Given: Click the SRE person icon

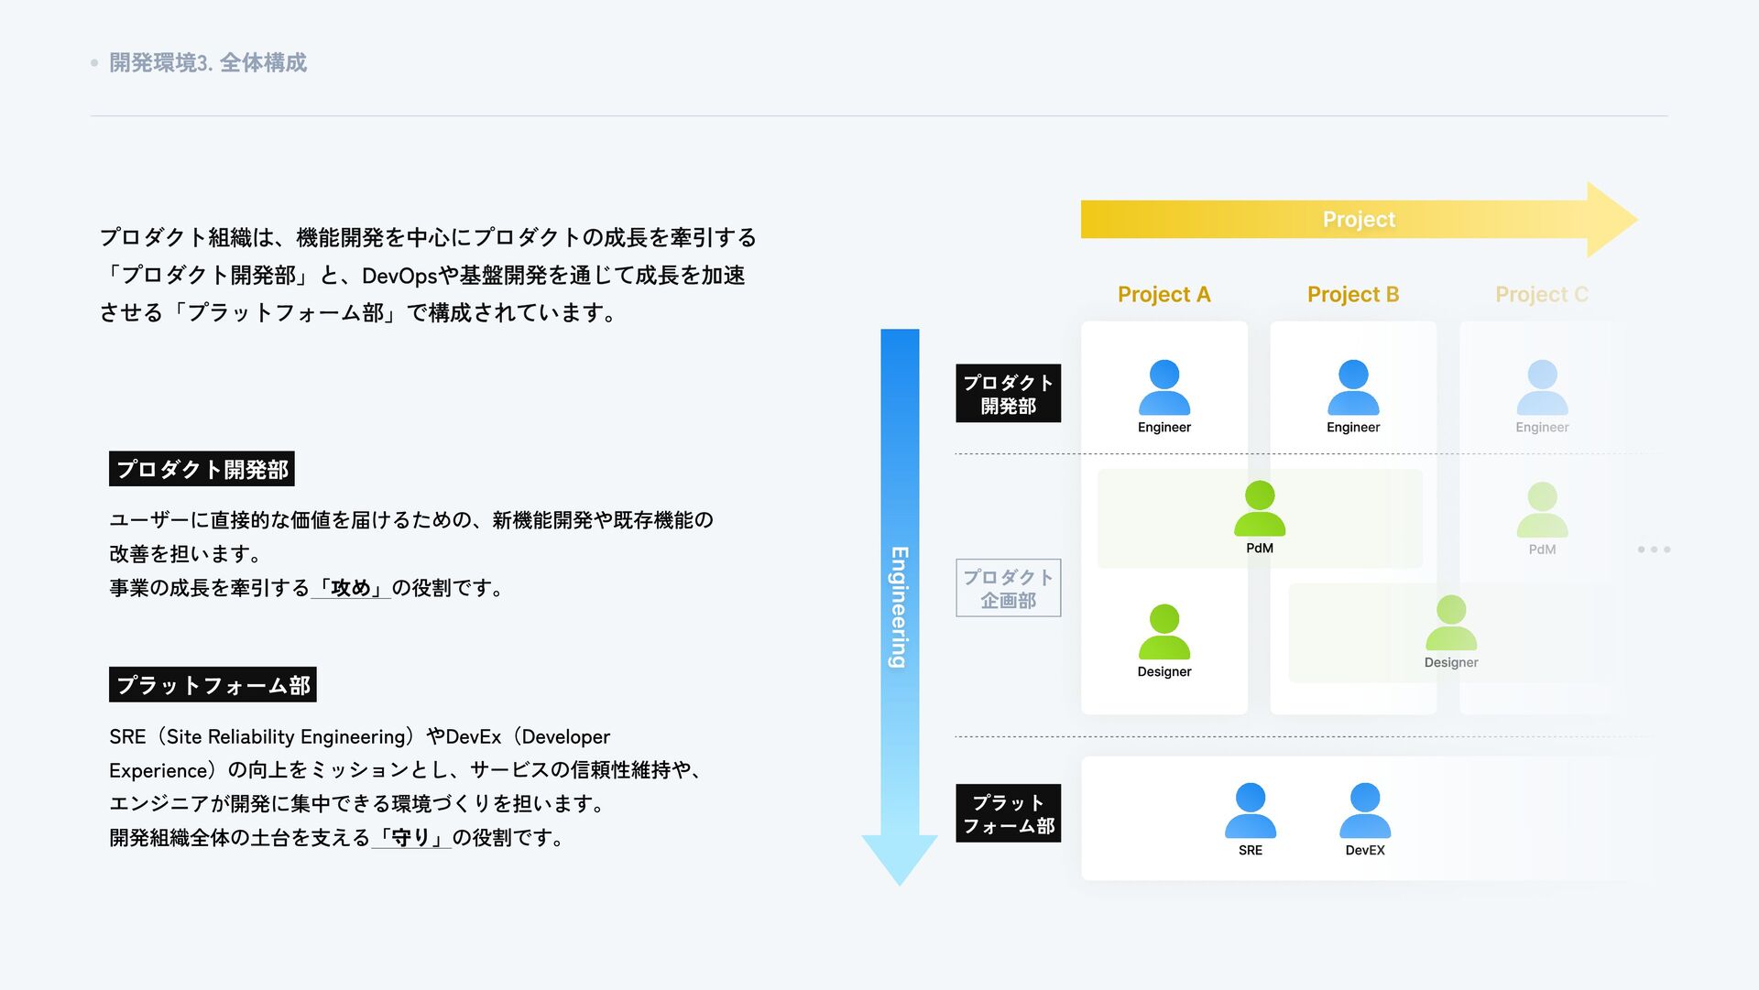Looking at the screenshot, I should click(1250, 810).
